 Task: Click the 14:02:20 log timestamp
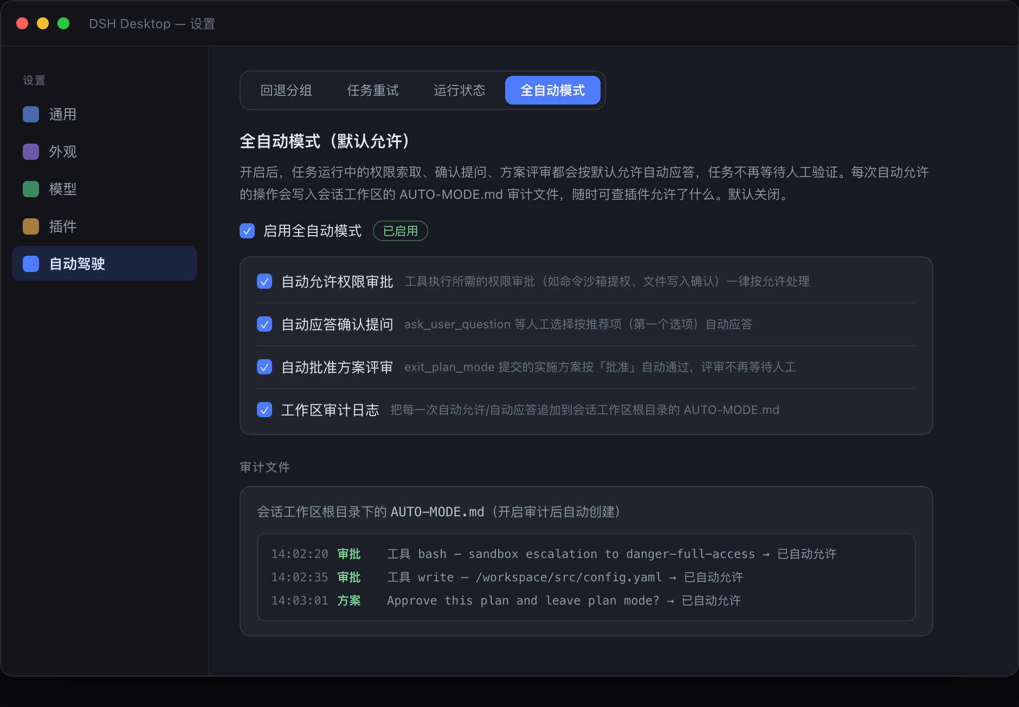(x=300, y=554)
